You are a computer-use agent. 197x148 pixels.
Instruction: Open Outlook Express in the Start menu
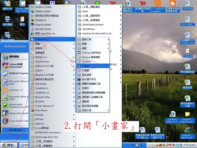point(15,73)
